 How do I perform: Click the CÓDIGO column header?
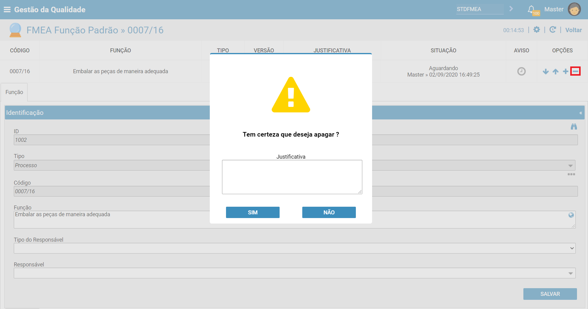20,51
